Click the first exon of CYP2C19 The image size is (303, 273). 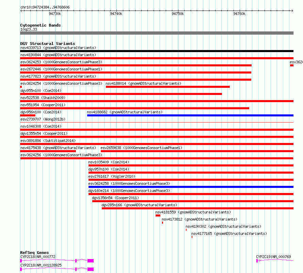[x=257, y=261]
